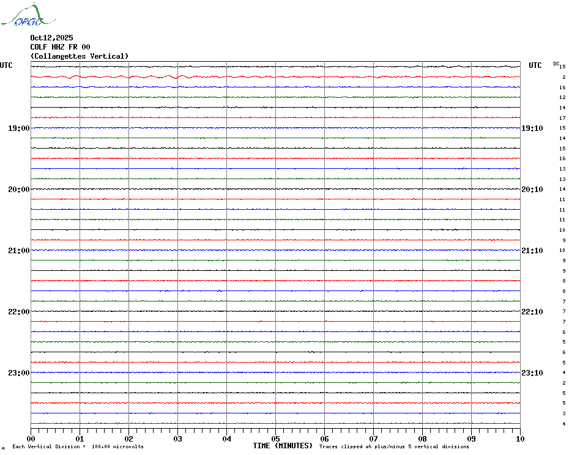Select the COLF HHZ FR 00 station text
Image resolution: width=569 pixels, height=455 pixels.
pyautogui.click(x=60, y=47)
